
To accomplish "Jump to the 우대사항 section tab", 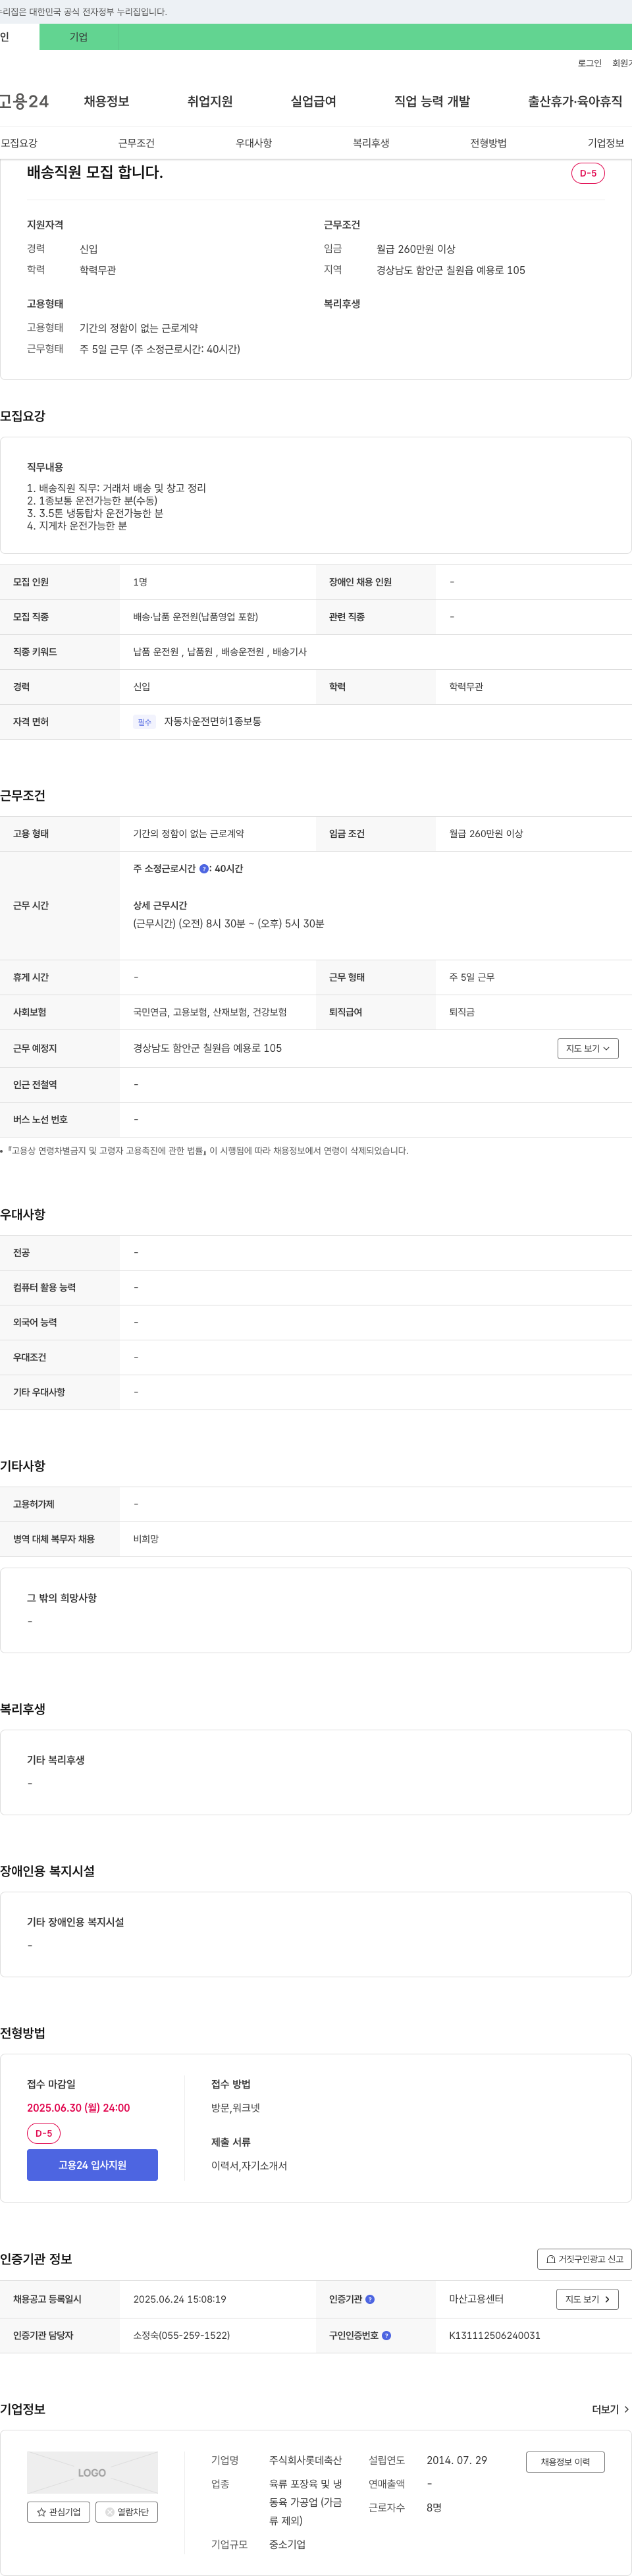I will tap(253, 143).
